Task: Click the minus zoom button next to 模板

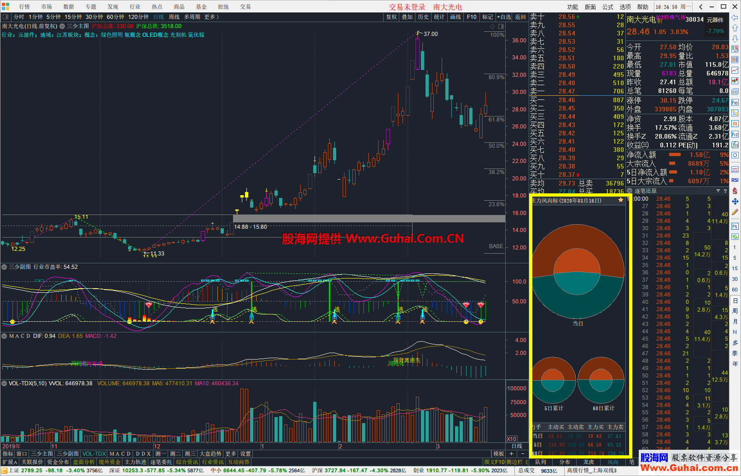Action: point(523,454)
